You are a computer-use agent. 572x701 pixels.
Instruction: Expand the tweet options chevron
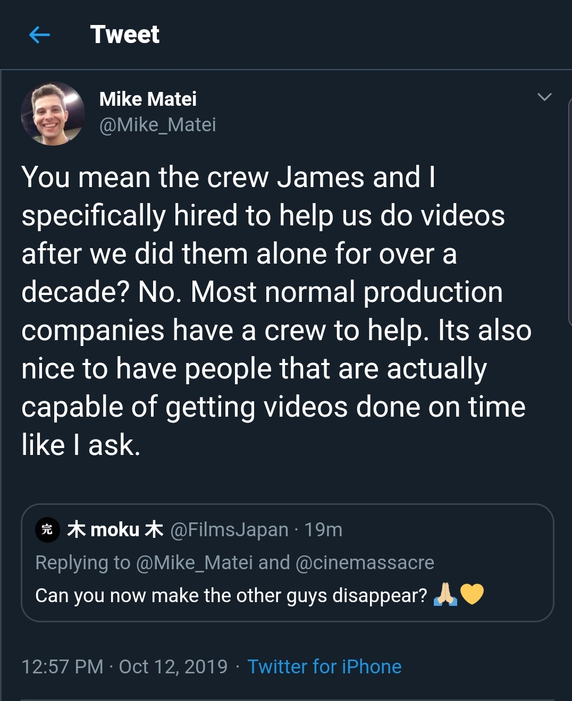544,97
